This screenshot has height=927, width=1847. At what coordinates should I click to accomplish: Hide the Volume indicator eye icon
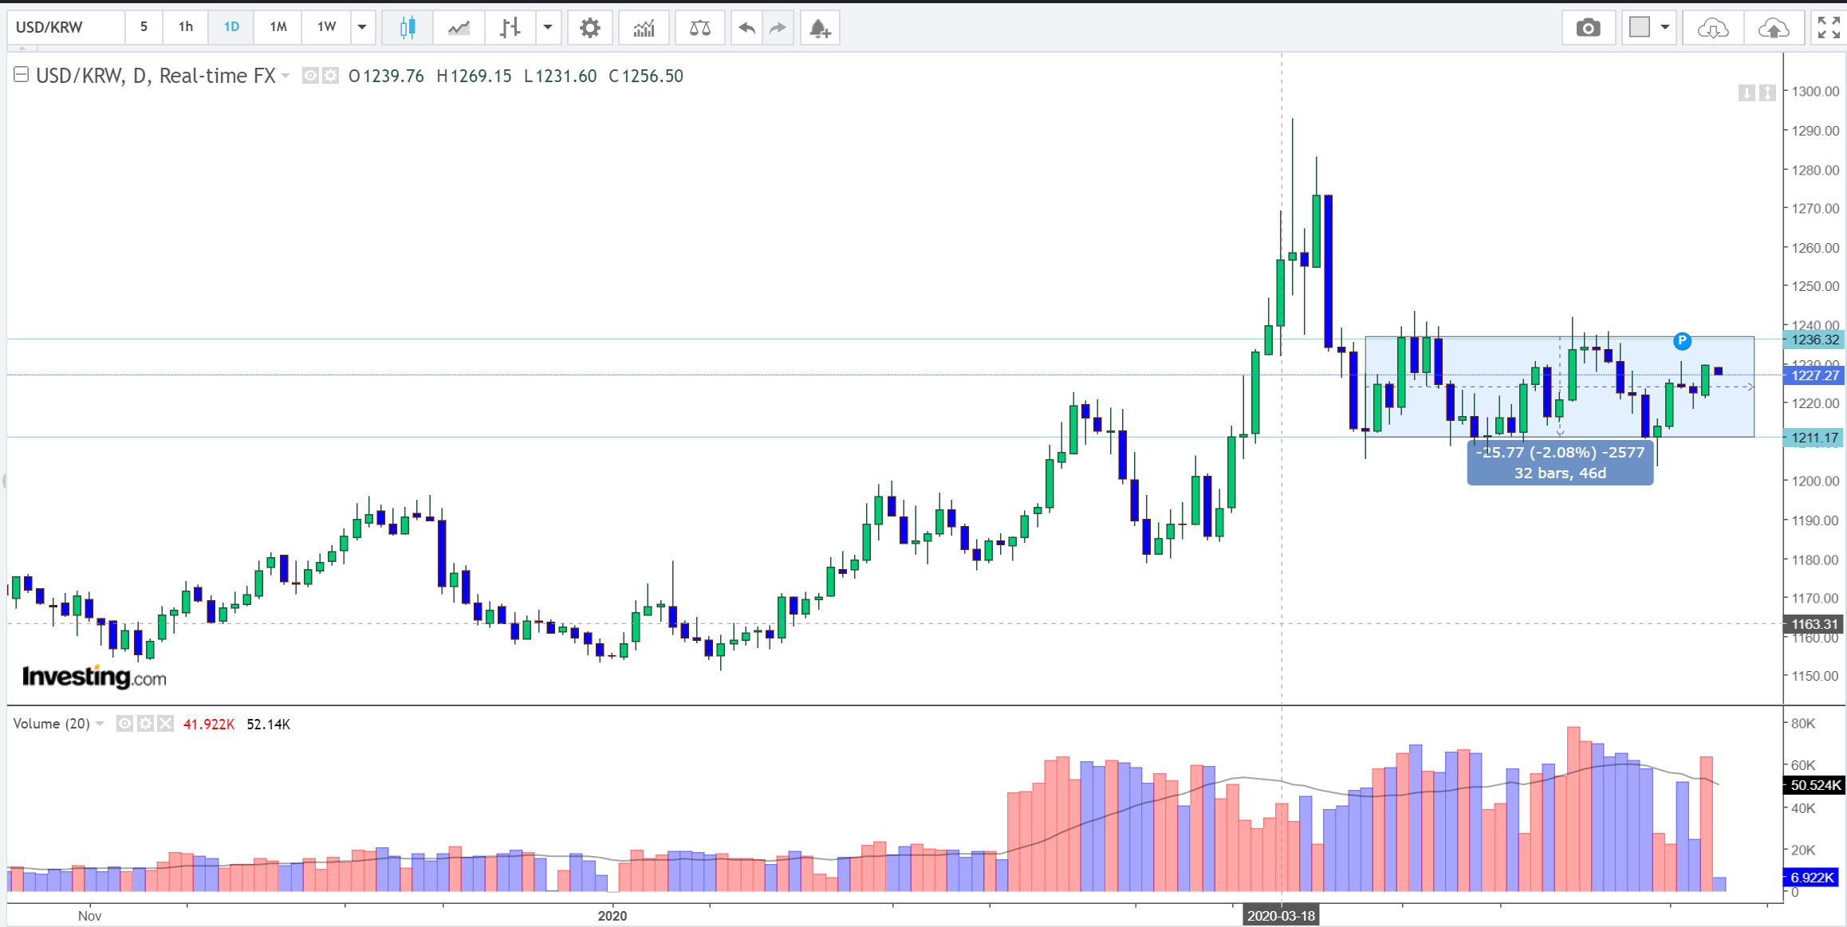pos(124,724)
